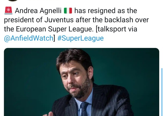This screenshot has height=116, width=163.
Task: Click the Italian flag emoji
Action: 68,11
